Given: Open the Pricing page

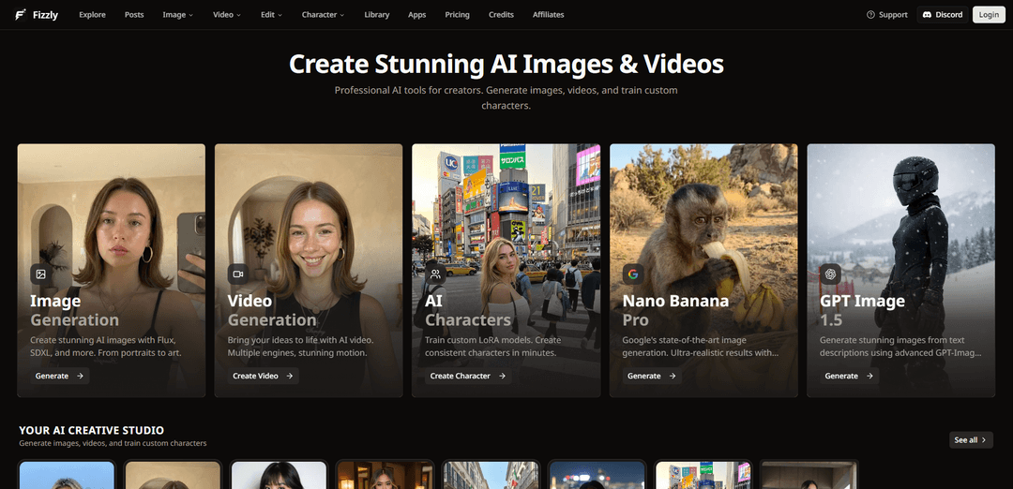Looking at the screenshot, I should [x=458, y=15].
